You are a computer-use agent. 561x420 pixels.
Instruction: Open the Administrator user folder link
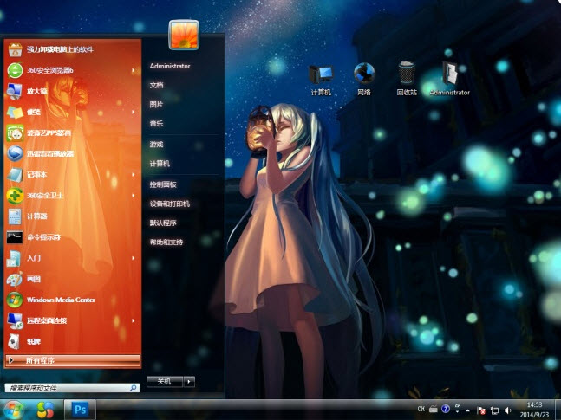pos(169,66)
